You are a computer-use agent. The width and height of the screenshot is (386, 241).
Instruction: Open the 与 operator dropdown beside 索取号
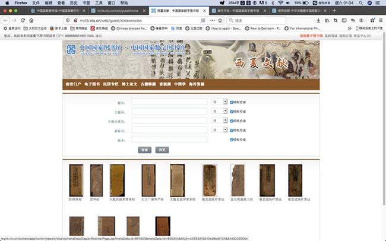[x=219, y=130]
